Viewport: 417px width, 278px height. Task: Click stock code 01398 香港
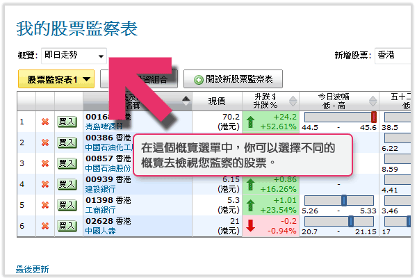click(x=108, y=200)
